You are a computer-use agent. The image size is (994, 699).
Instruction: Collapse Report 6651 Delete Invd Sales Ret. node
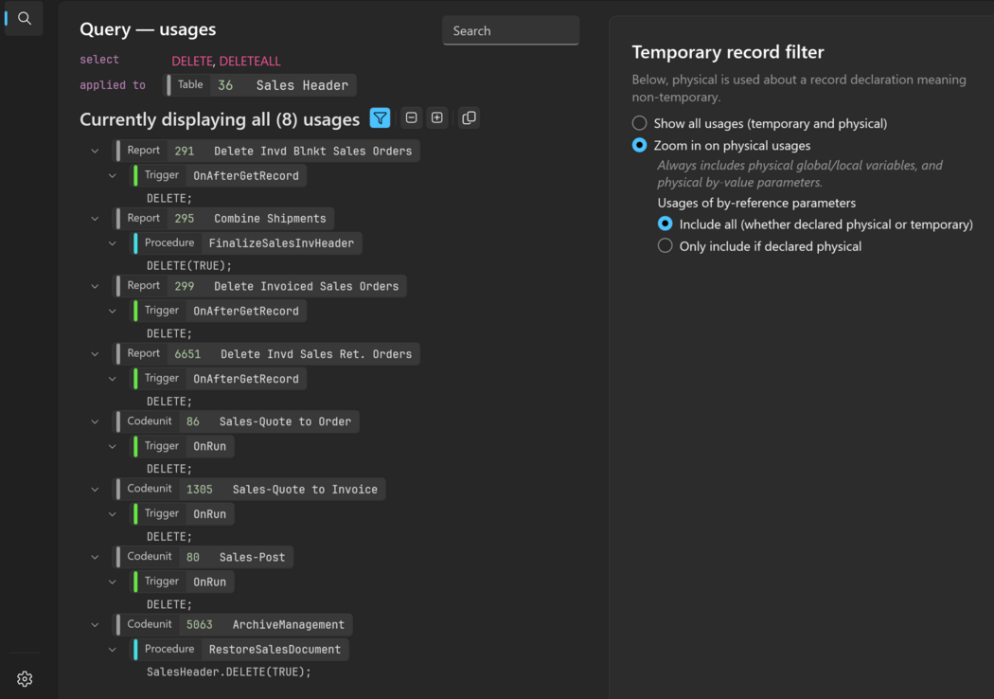pos(95,354)
